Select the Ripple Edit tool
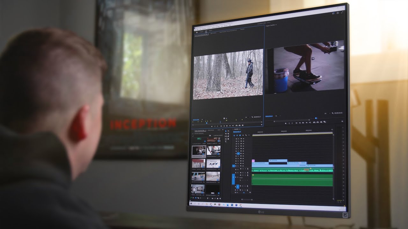Screen dimensions: 408x229 coord(226,134)
